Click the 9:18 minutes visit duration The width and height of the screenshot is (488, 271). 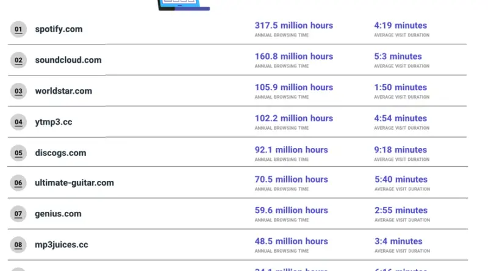point(400,149)
